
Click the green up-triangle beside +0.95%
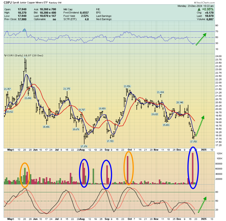coord(199,9)
